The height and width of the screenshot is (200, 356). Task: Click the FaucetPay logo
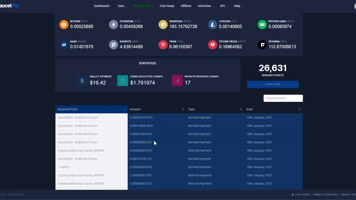[10, 6]
